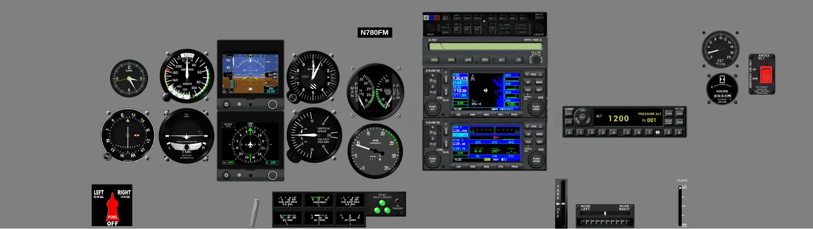The height and width of the screenshot is (229, 813).
Task: Engage REV mode on the S-TEC autopilot
Action: [485, 60]
